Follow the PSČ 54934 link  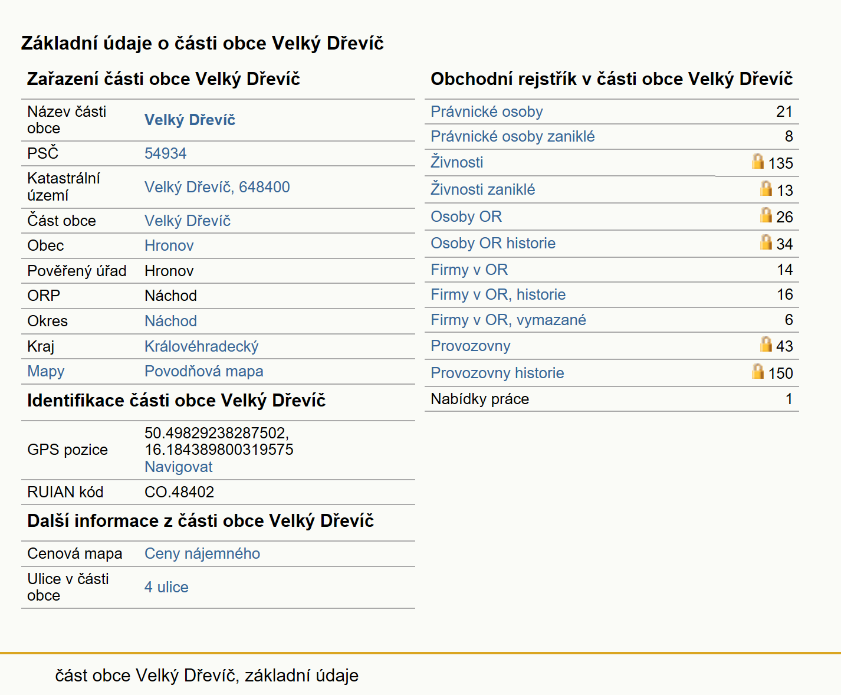pos(166,153)
